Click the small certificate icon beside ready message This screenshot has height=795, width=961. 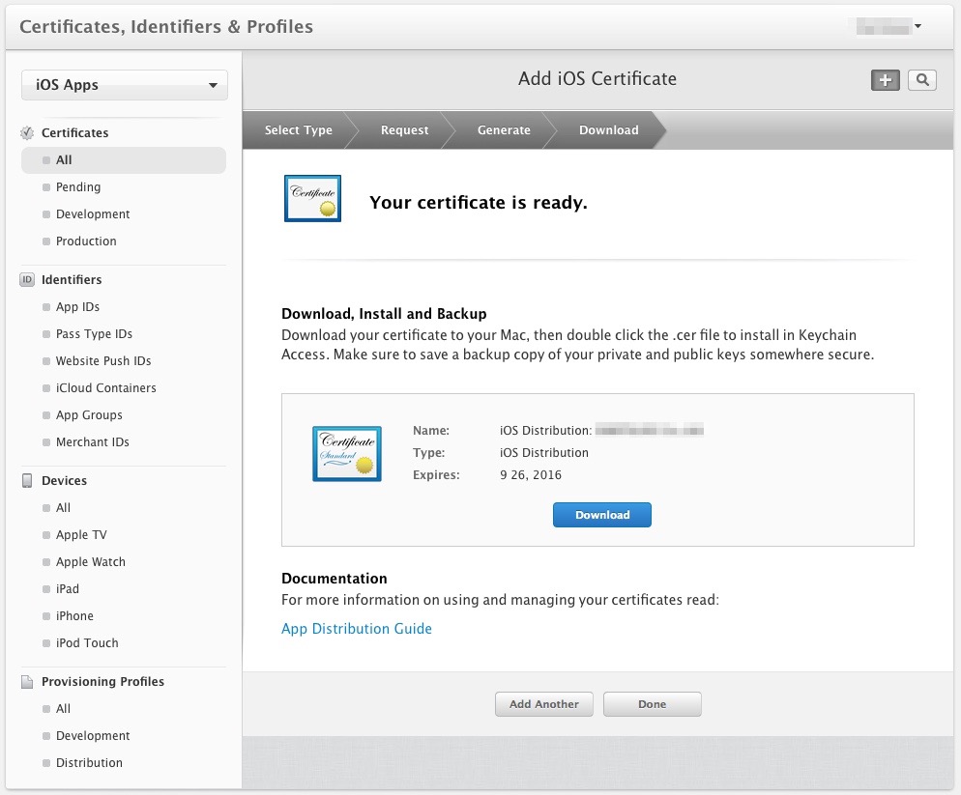coord(312,198)
